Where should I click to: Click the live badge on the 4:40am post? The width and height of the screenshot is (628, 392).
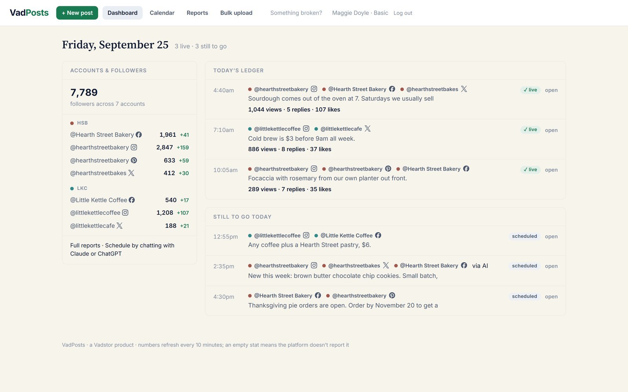[x=530, y=90]
